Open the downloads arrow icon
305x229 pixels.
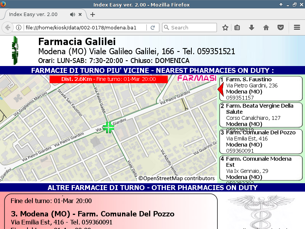click(x=251, y=27)
